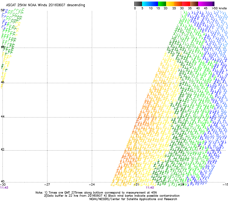Select the "35" label under the color bar

click(190, 8)
